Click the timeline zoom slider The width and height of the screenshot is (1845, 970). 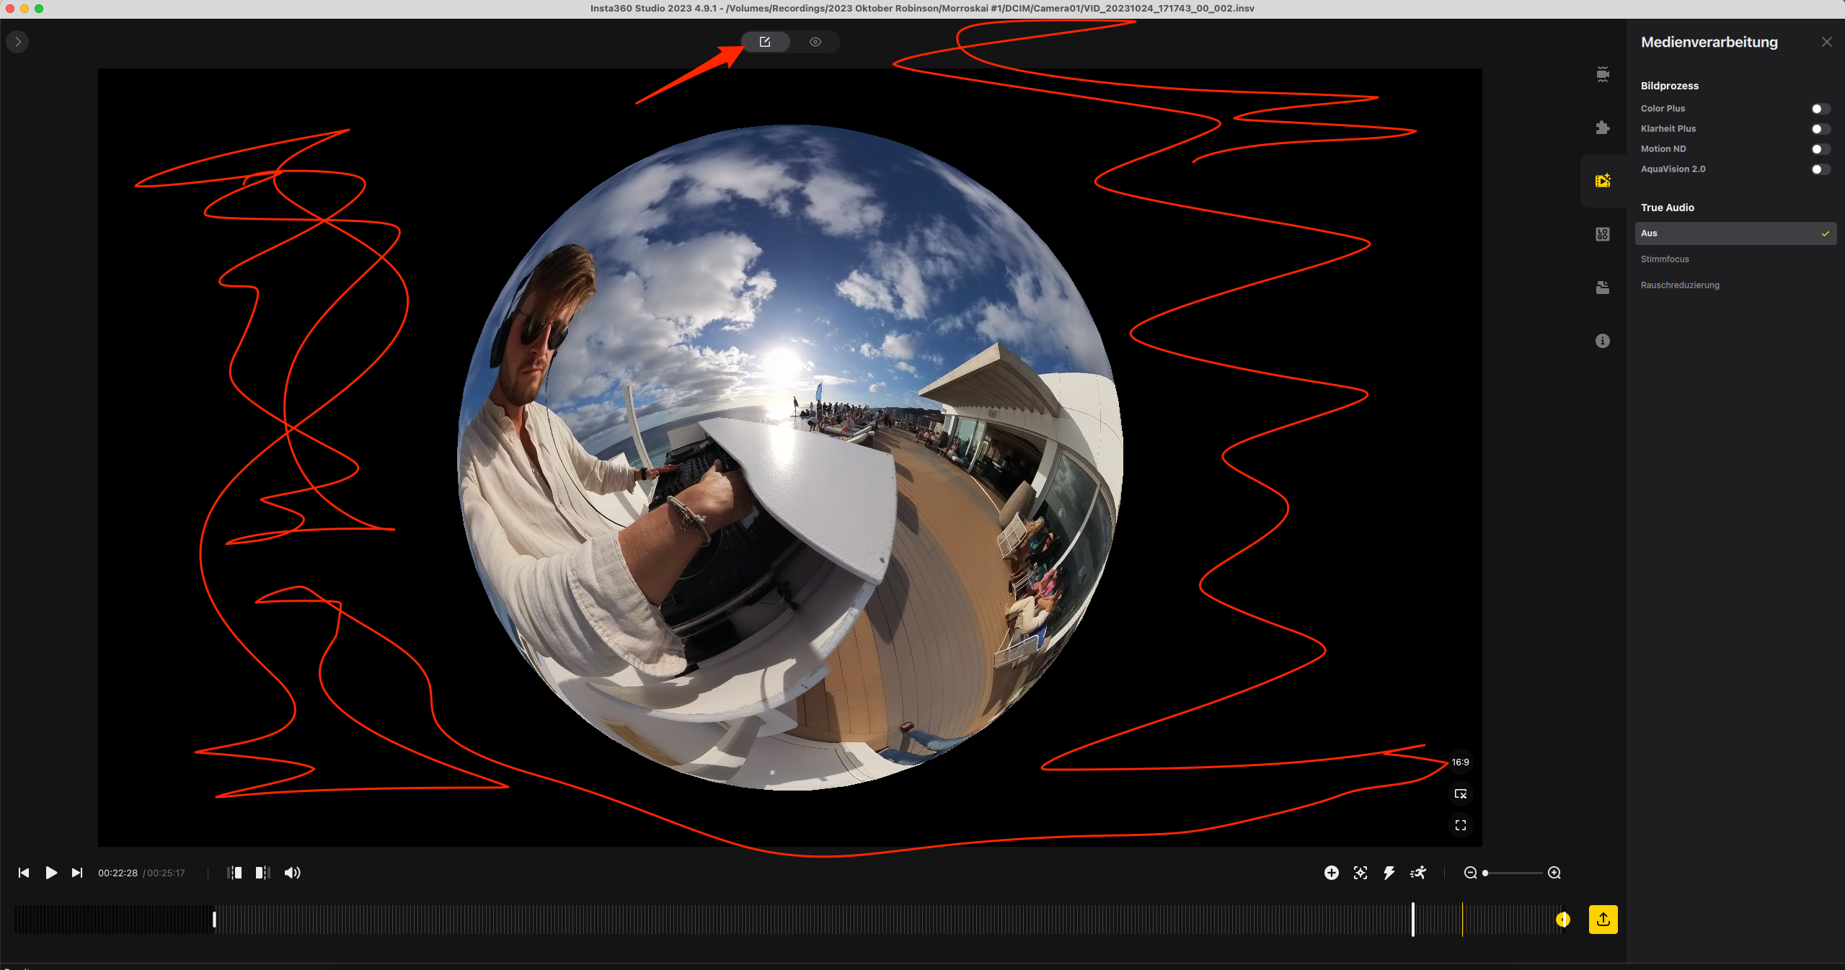(x=1513, y=873)
